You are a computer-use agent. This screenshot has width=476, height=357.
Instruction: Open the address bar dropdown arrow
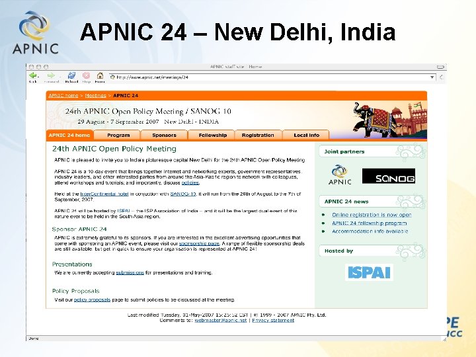click(432, 77)
